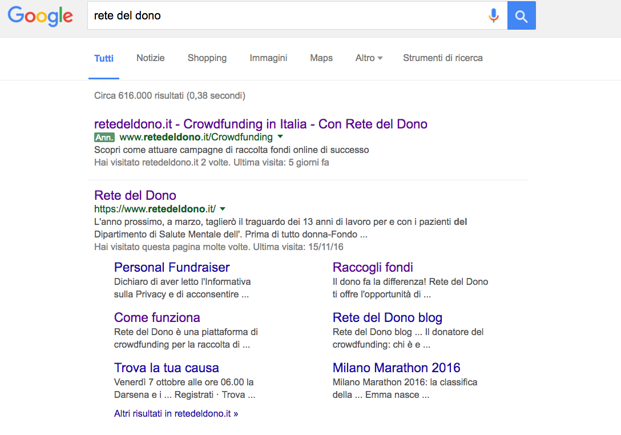The height and width of the screenshot is (435, 621).
Task: Click text Hai visitato retedeldono.it 2 volte
Action: point(212,163)
